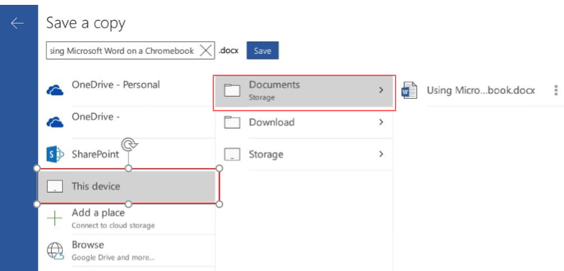The height and width of the screenshot is (271, 564).
Task: Select file Using Micro...book.docx
Action: (x=480, y=90)
